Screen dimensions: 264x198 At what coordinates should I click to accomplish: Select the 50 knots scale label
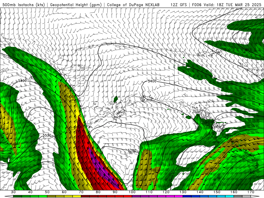coord(47,192)
